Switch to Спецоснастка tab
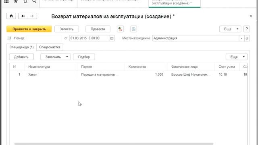This screenshot has height=145, width=258. click(x=50, y=47)
